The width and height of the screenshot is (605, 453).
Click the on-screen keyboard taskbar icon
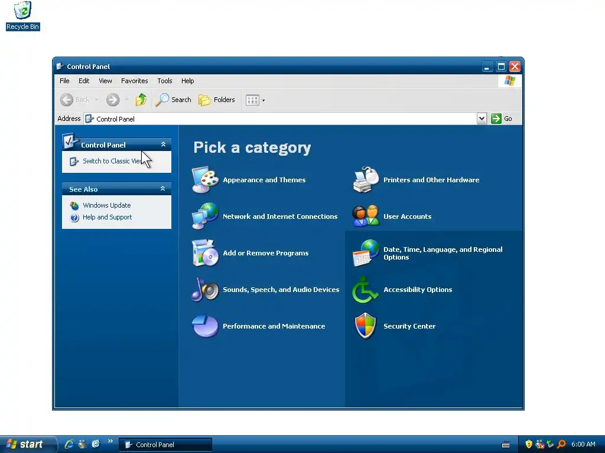[x=506, y=445]
